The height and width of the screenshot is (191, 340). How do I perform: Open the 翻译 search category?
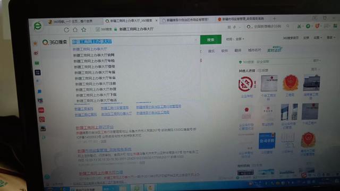coord(237,50)
